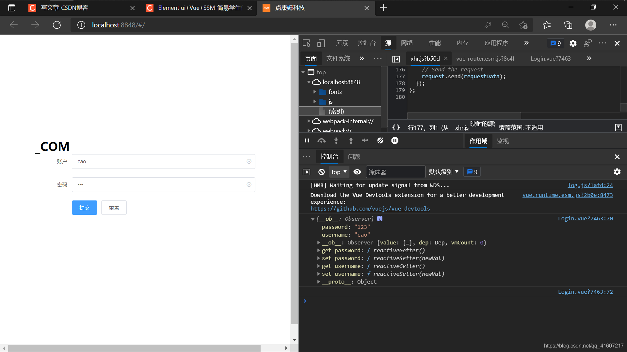Open a new browser tab

coord(383,8)
